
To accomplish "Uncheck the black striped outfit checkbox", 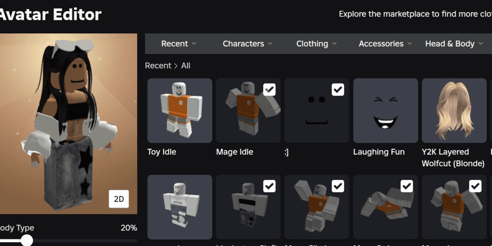I will [269, 186].
